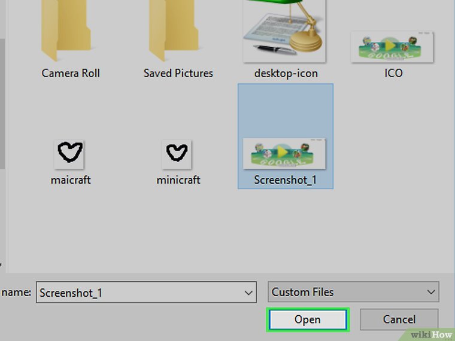Select the ICO image thumbnail
455x341 pixels.
click(393, 47)
